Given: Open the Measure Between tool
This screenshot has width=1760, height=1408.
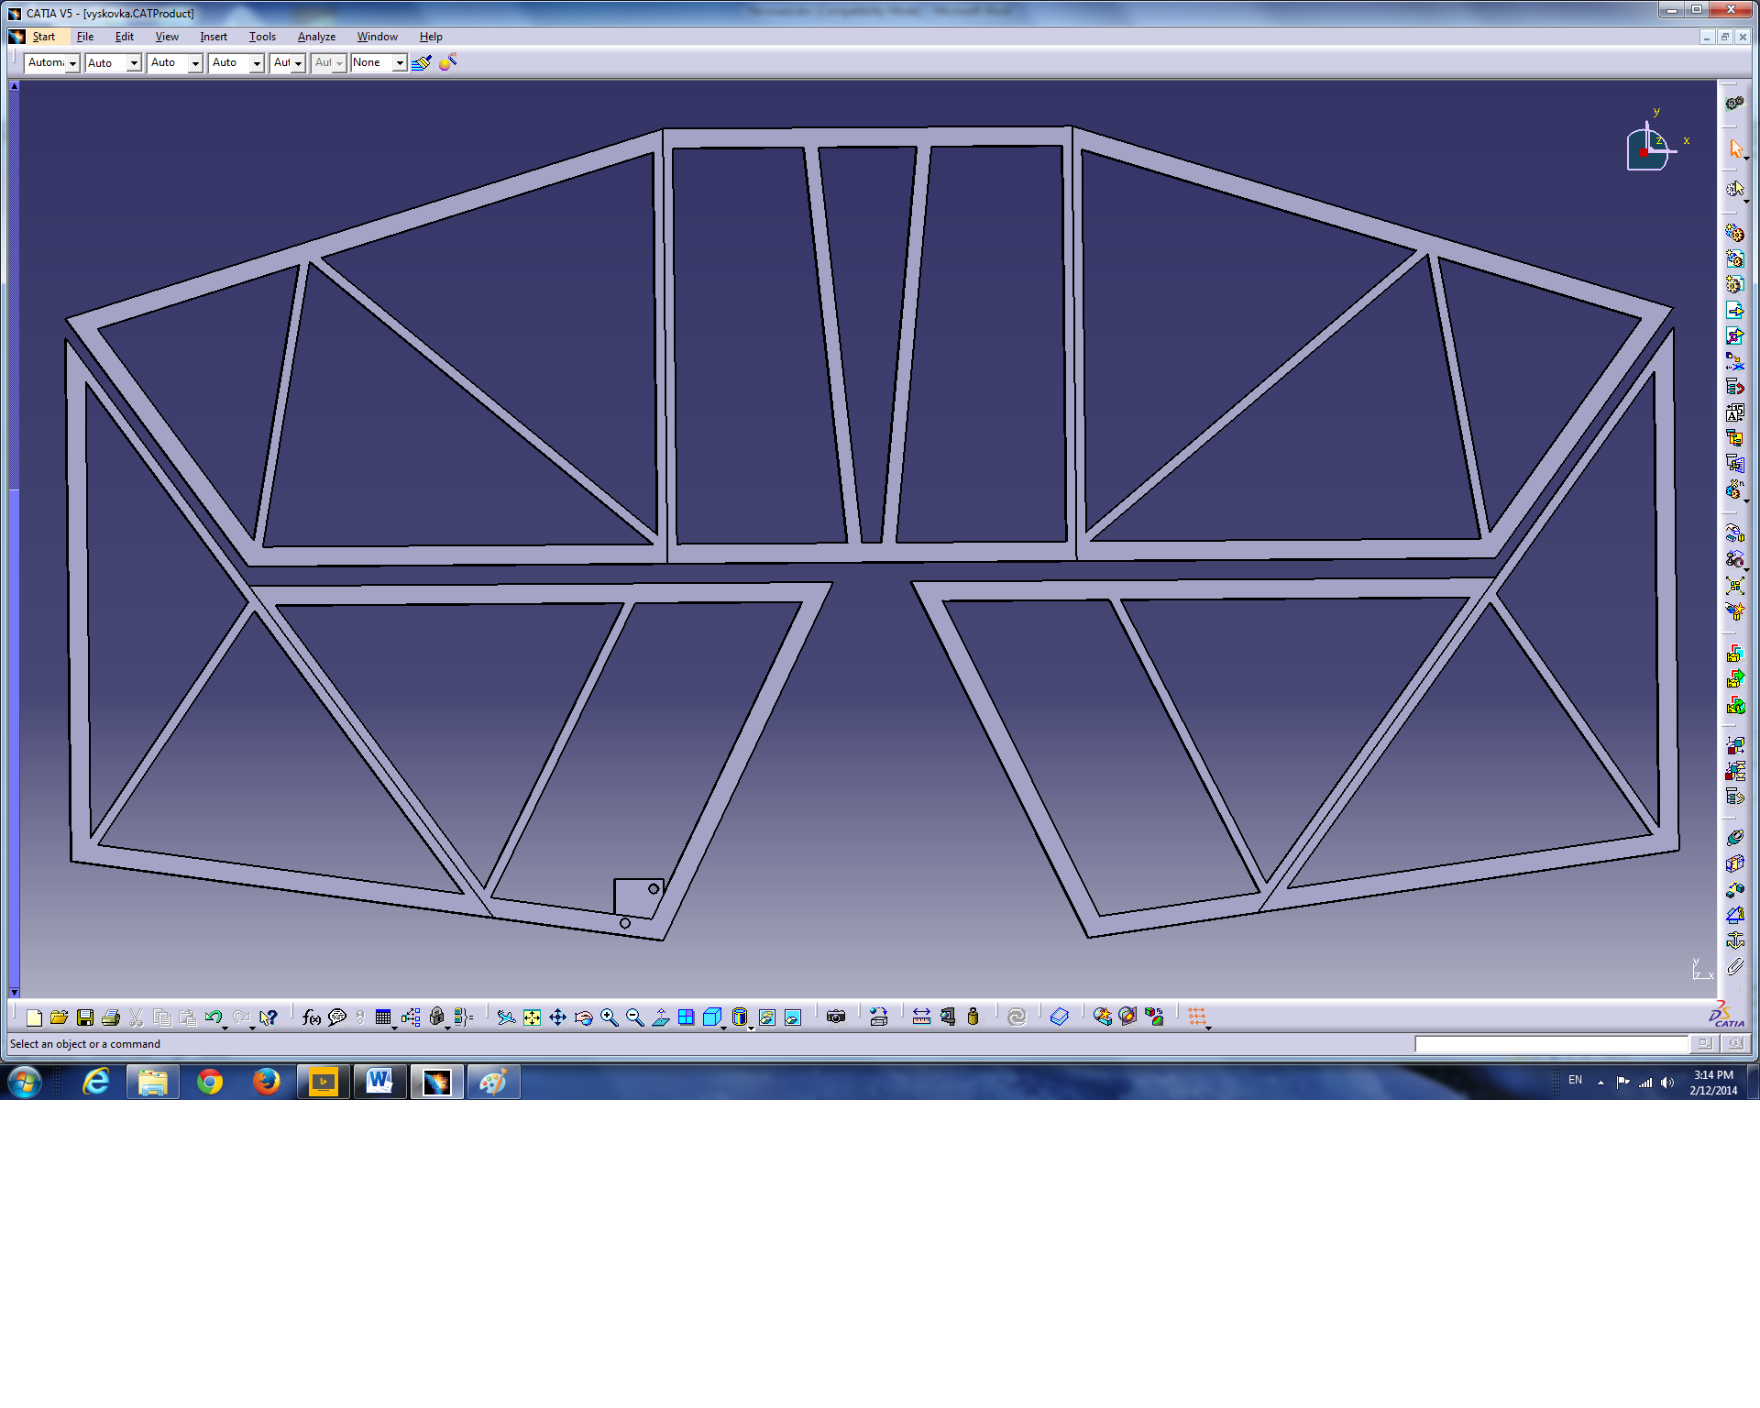Looking at the screenshot, I should pos(921,1017).
